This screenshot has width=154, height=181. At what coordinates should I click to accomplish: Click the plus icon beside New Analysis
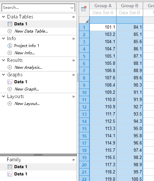tap(10, 67)
